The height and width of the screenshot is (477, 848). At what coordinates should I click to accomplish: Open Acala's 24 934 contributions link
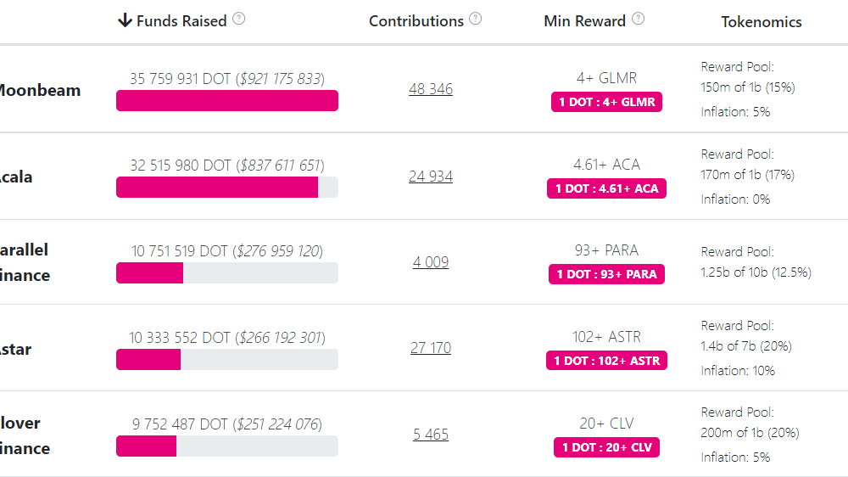click(x=431, y=177)
